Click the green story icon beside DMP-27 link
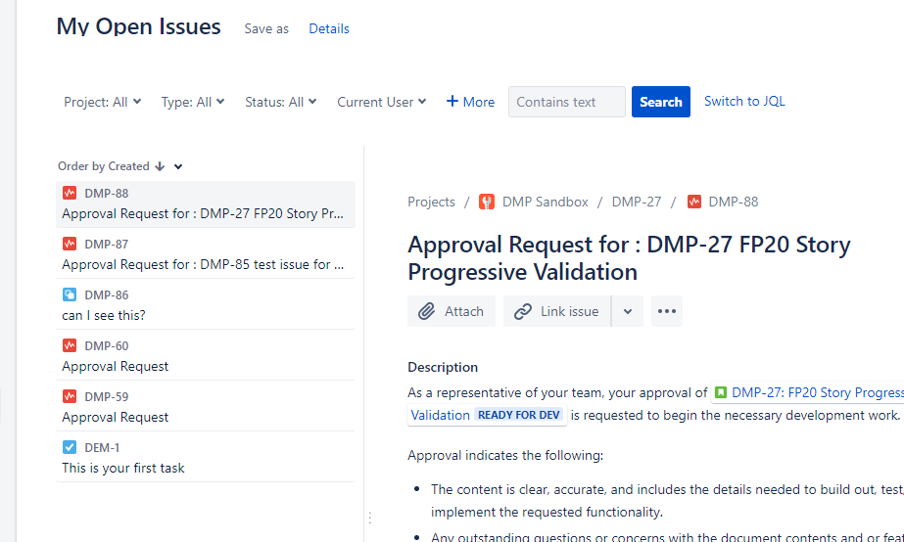The width and height of the screenshot is (904, 542). (720, 392)
